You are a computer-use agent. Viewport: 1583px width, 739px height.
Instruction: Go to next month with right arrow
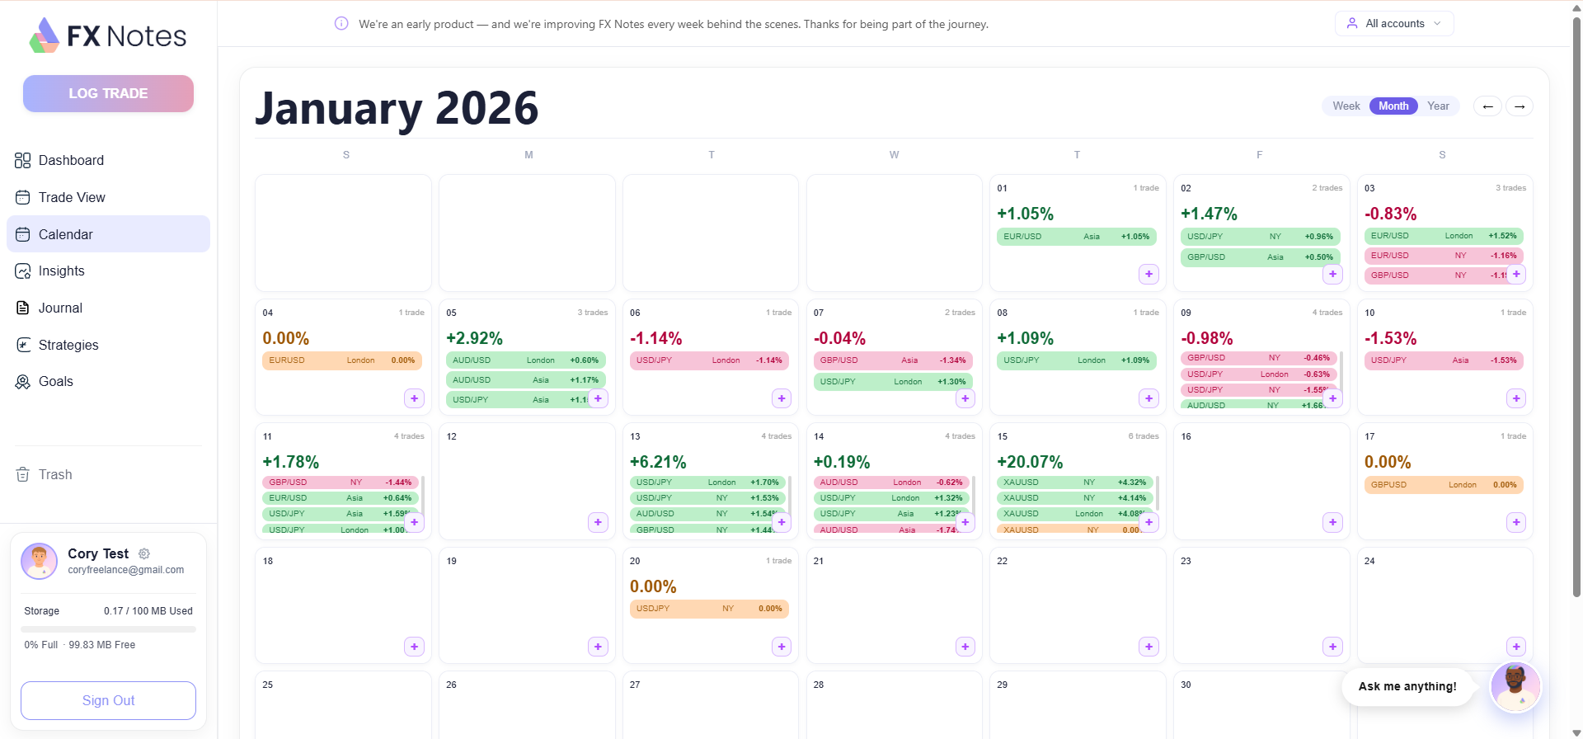pyautogui.click(x=1520, y=106)
